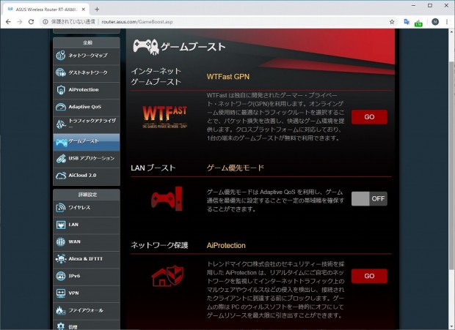The image size is (455, 330).
Task: Click the インターネット ゲームブースト label
Action: pos(156,76)
